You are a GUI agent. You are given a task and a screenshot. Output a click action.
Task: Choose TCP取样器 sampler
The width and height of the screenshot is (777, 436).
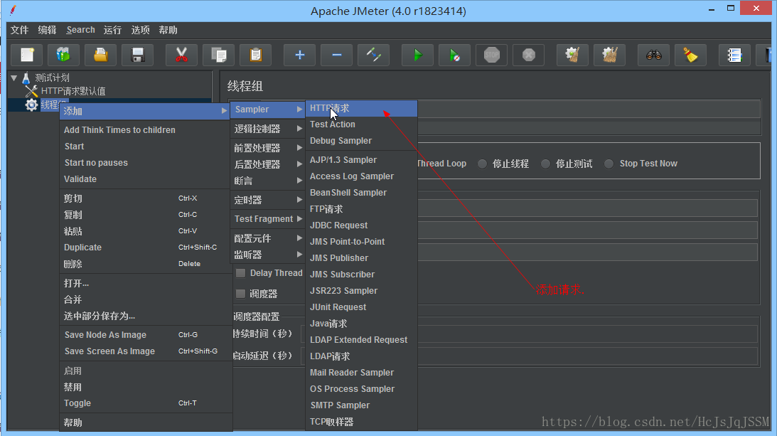(x=361, y=422)
